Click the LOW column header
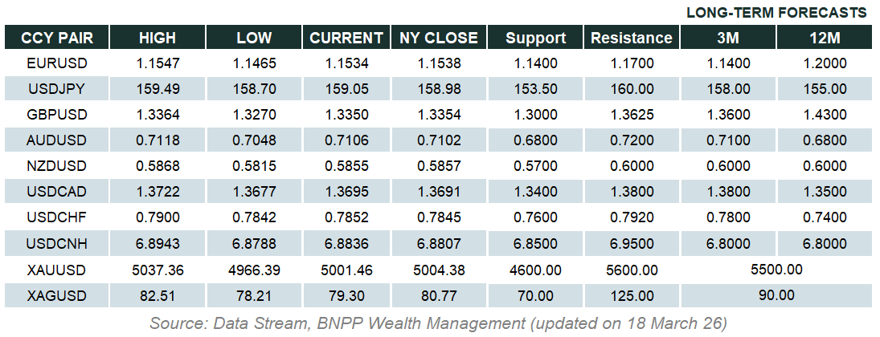880x337 pixels. [254, 38]
